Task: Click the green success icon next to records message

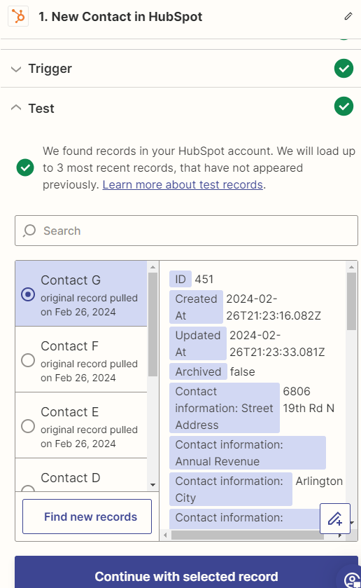Action: pos(25,167)
